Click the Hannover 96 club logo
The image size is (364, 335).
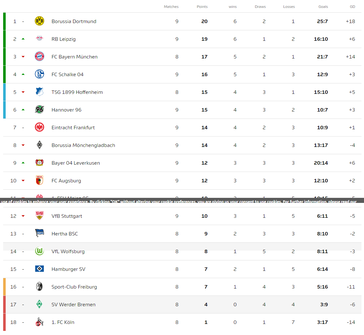(x=39, y=110)
